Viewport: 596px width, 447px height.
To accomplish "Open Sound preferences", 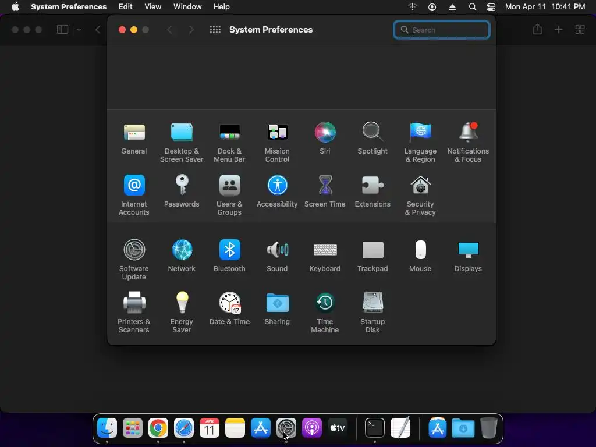I will 277,256.
